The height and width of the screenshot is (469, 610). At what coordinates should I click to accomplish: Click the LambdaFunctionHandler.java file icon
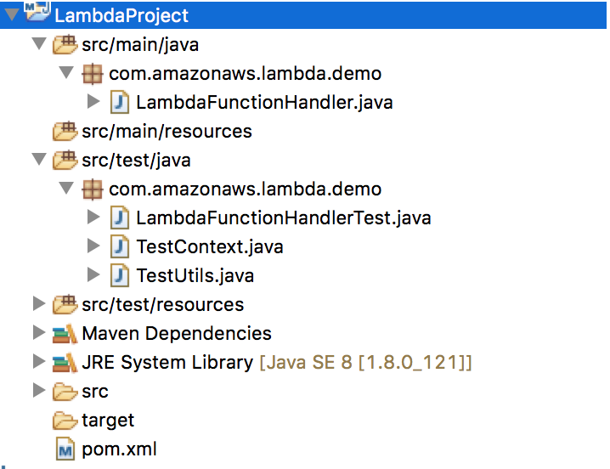coord(120,103)
